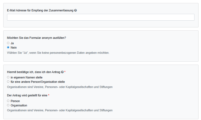Click the E-Mail Adresse input field
This screenshot has height=120, width=201.
point(101,17)
